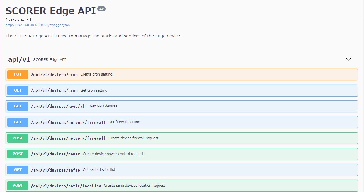Click GET badge for the safie device list
The image size is (364, 192).
(18, 170)
